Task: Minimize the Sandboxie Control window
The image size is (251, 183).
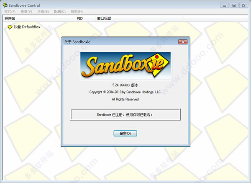Action: (x=224, y=5)
